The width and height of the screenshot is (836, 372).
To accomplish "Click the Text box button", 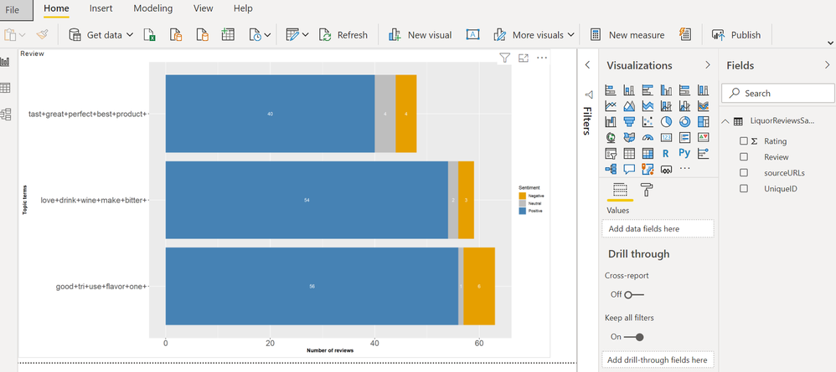I will click(472, 35).
